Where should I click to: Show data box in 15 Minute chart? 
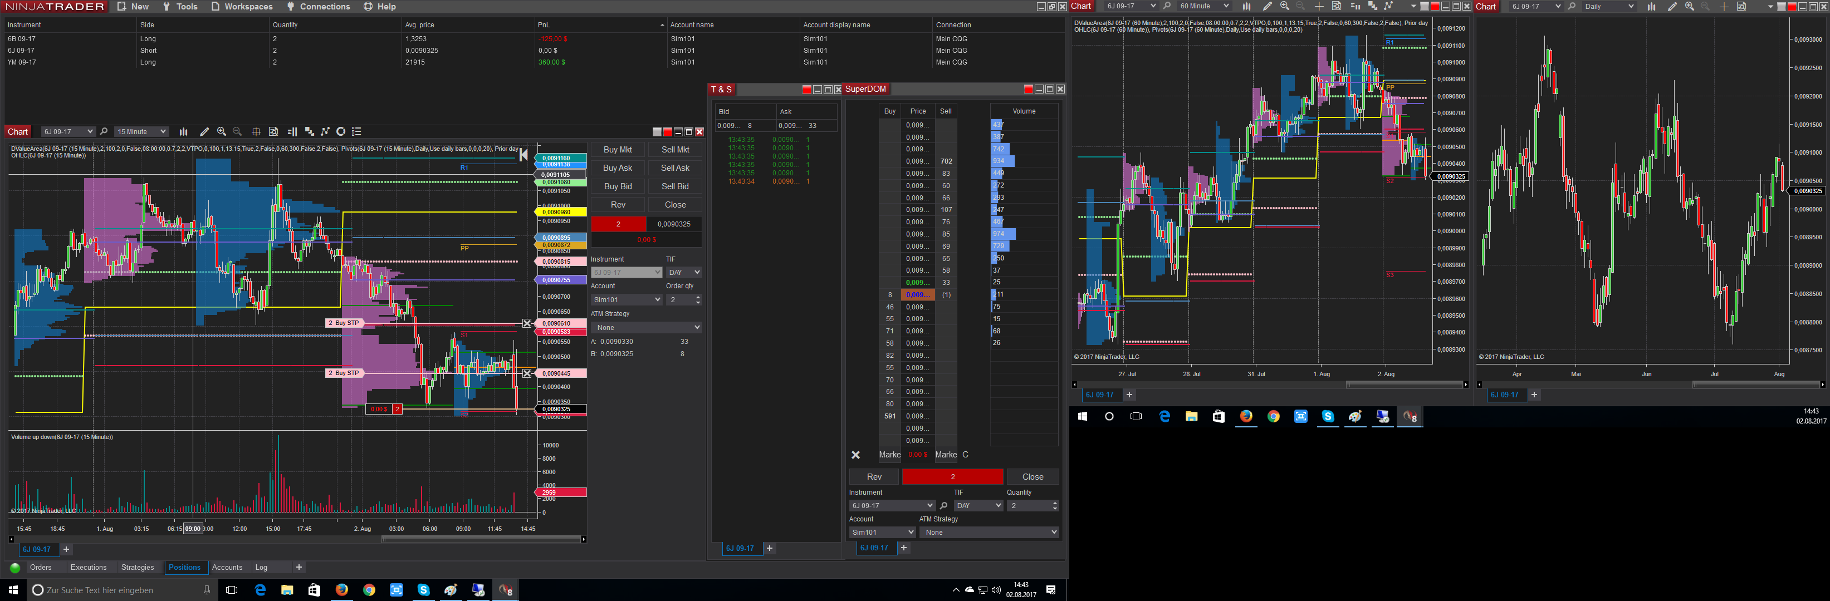pos(273,132)
